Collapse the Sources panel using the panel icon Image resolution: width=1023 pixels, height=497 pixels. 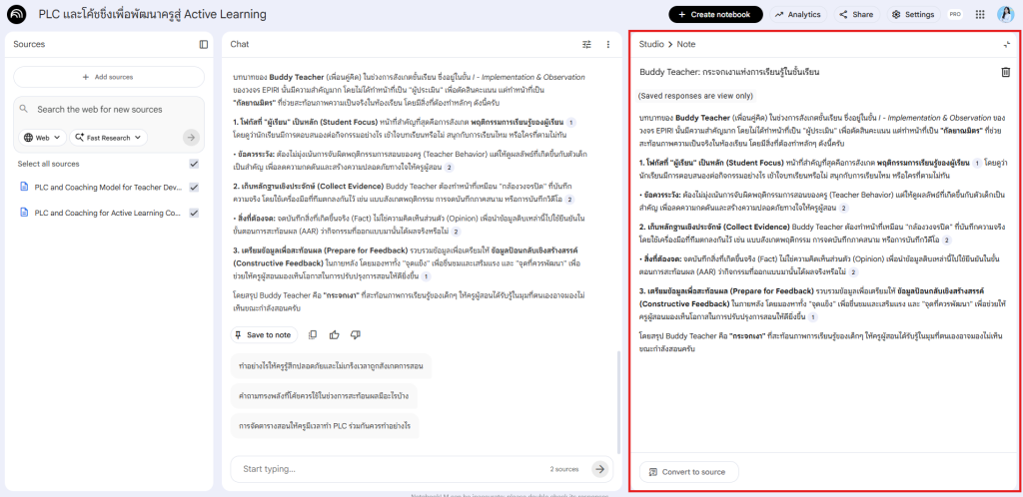point(204,44)
